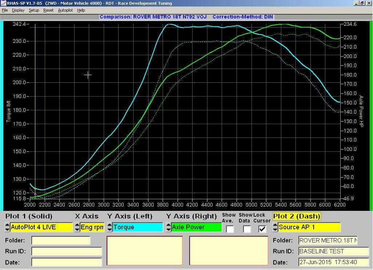Click the Plot 2 Run ID field BASELINE TEST
Screen dimensions: 373x270
point(333,251)
